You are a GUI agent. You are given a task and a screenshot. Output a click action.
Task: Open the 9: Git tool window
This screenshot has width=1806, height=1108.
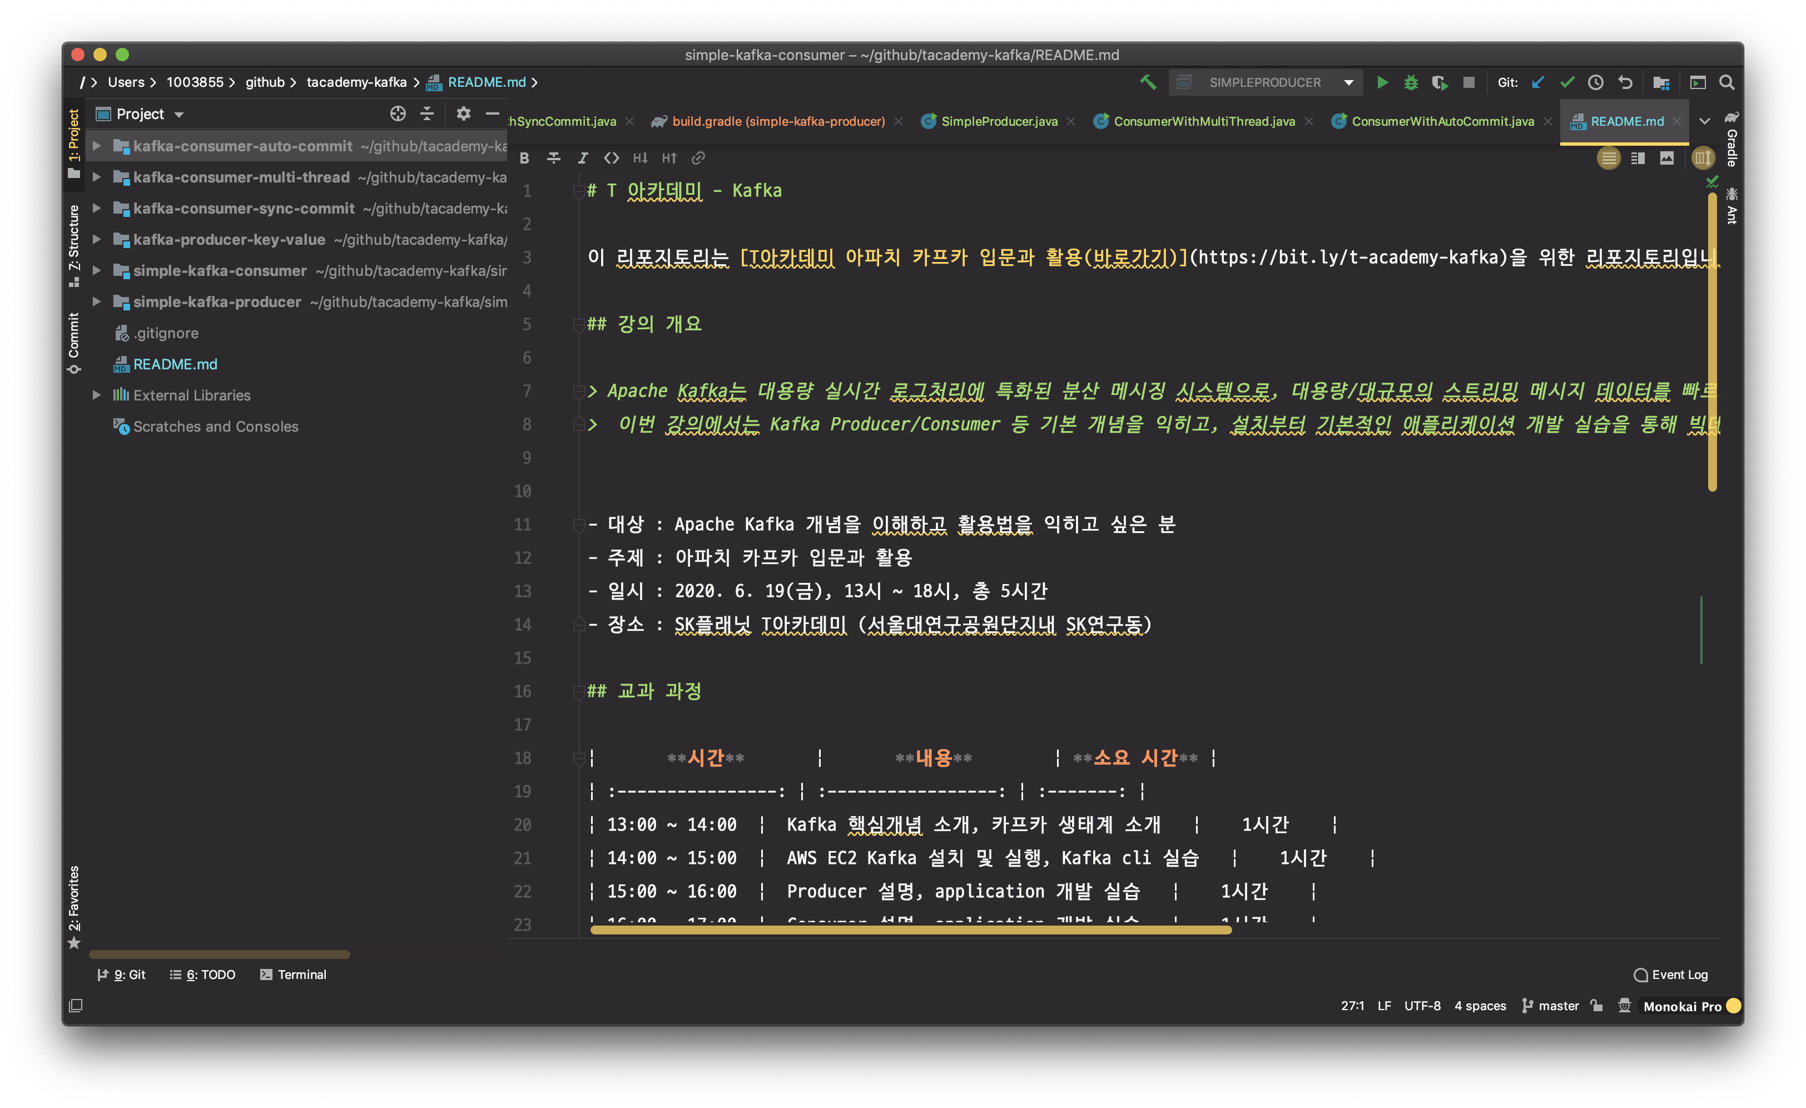click(x=122, y=975)
